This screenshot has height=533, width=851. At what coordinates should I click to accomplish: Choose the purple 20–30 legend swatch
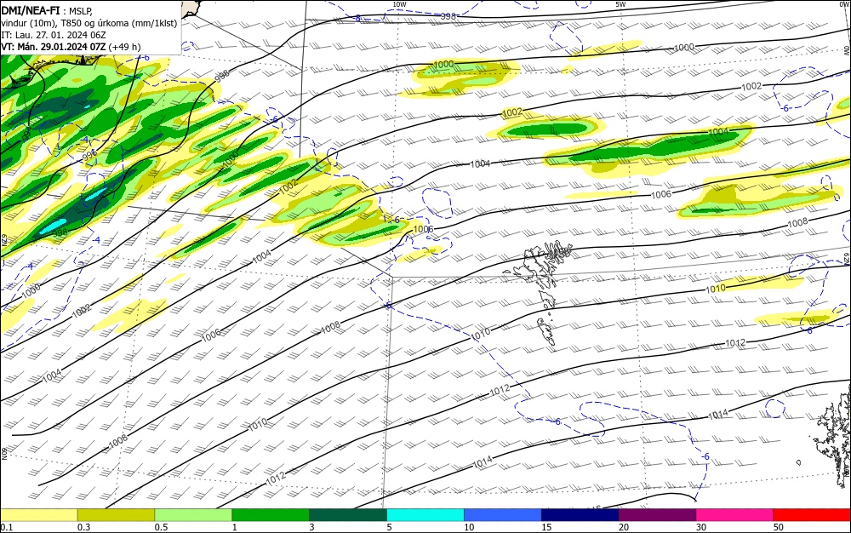(x=657, y=515)
